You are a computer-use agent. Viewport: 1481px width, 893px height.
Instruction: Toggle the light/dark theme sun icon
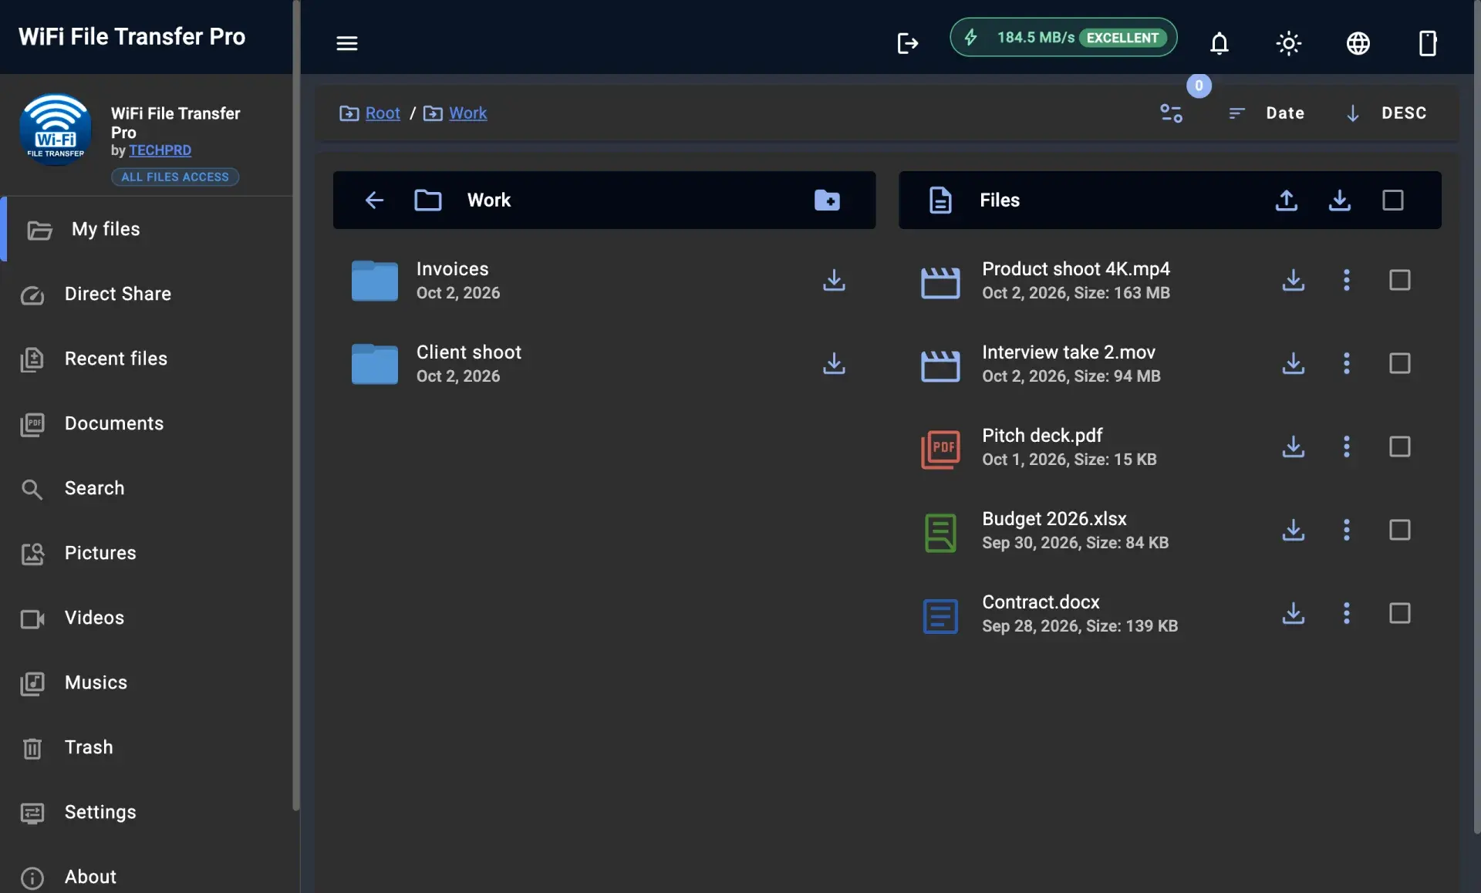tap(1288, 43)
